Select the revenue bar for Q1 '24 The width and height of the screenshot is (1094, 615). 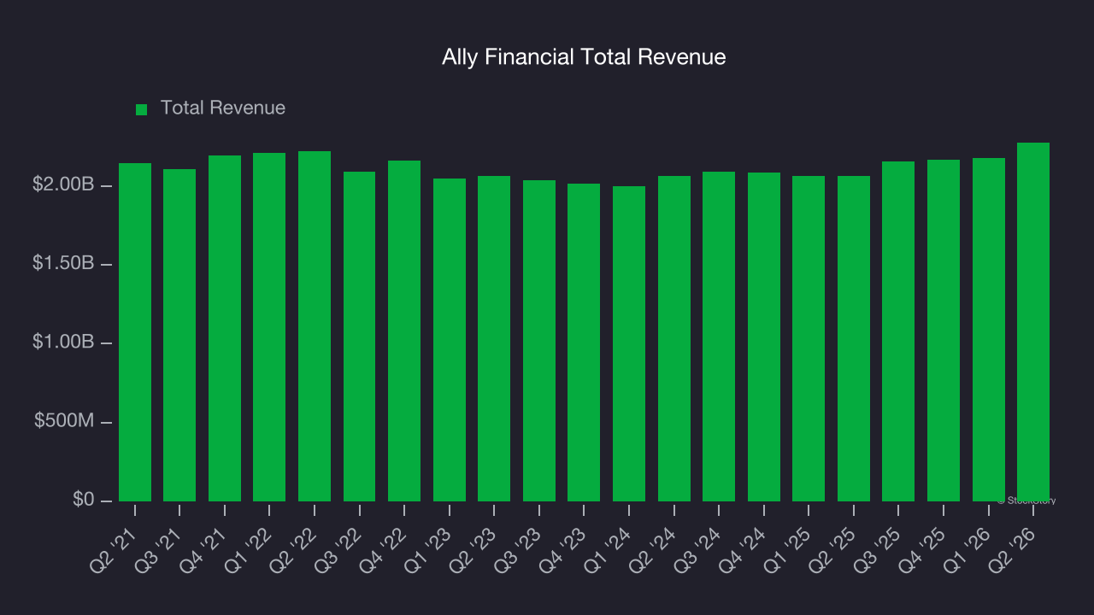coord(629,343)
